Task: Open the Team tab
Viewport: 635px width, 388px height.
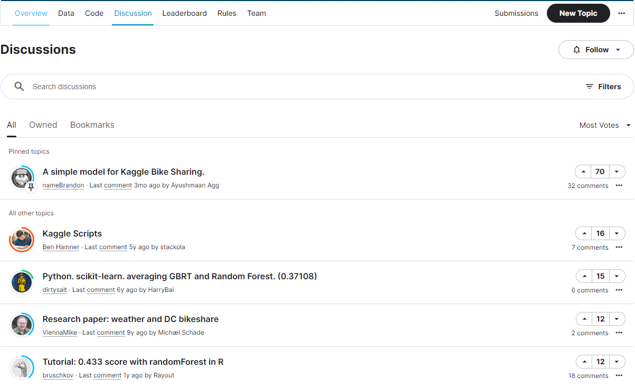Action: coord(257,13)
